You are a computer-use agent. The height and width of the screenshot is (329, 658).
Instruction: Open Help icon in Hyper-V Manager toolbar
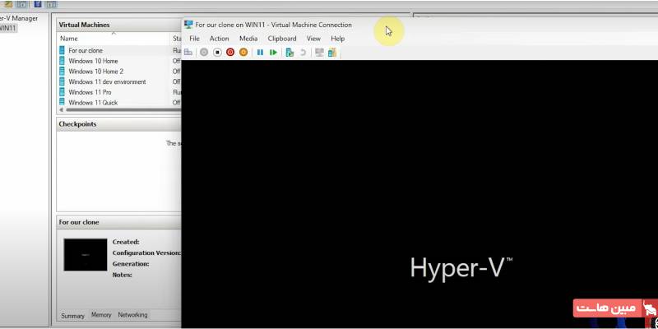pos(38,4)
